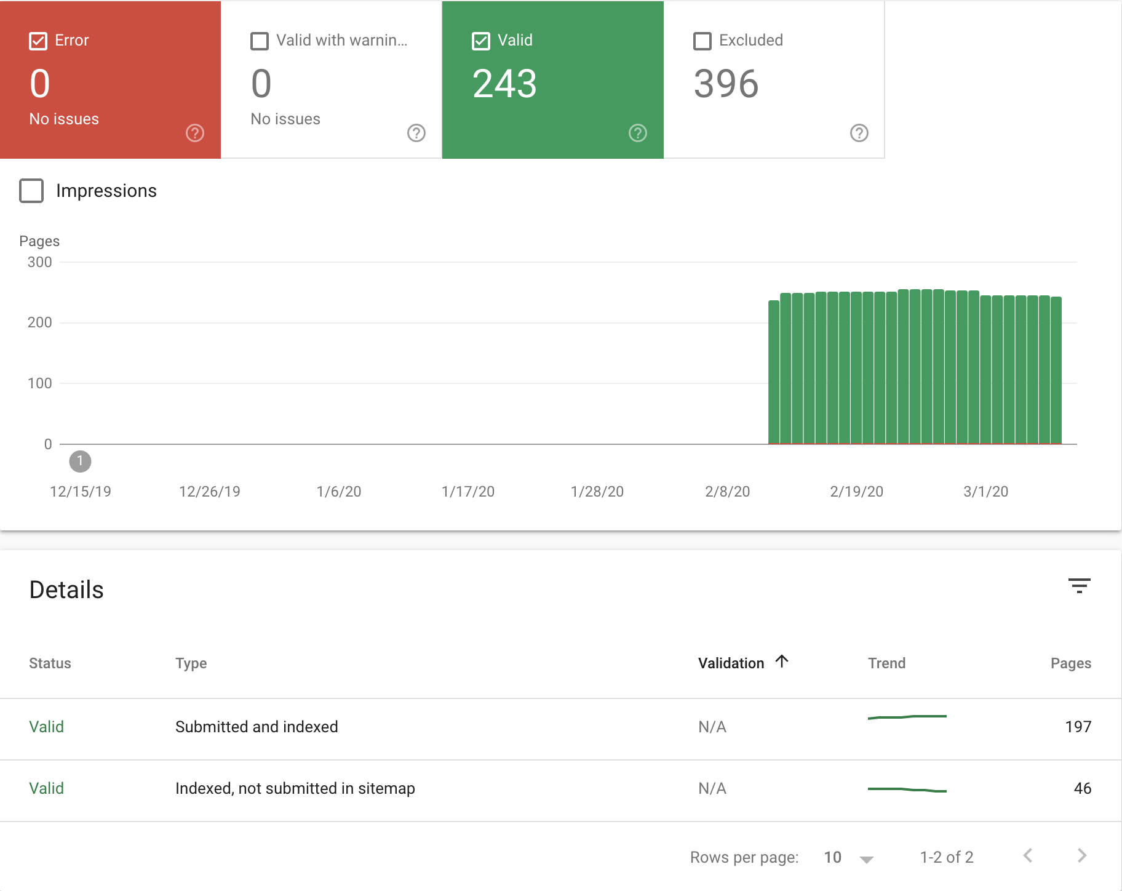Open Indexed, not submitted in sitemap row
The height and width of the screenshot is (891, 1122).
[295, 788]
